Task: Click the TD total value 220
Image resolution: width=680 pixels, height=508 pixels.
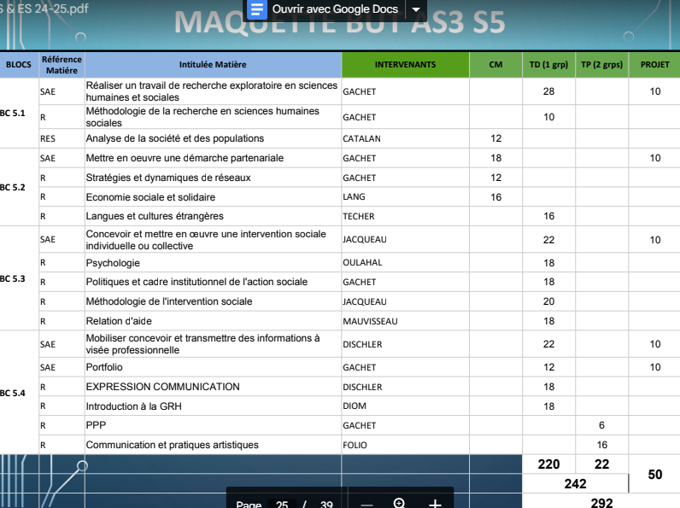Action: (x=548, y=464)
